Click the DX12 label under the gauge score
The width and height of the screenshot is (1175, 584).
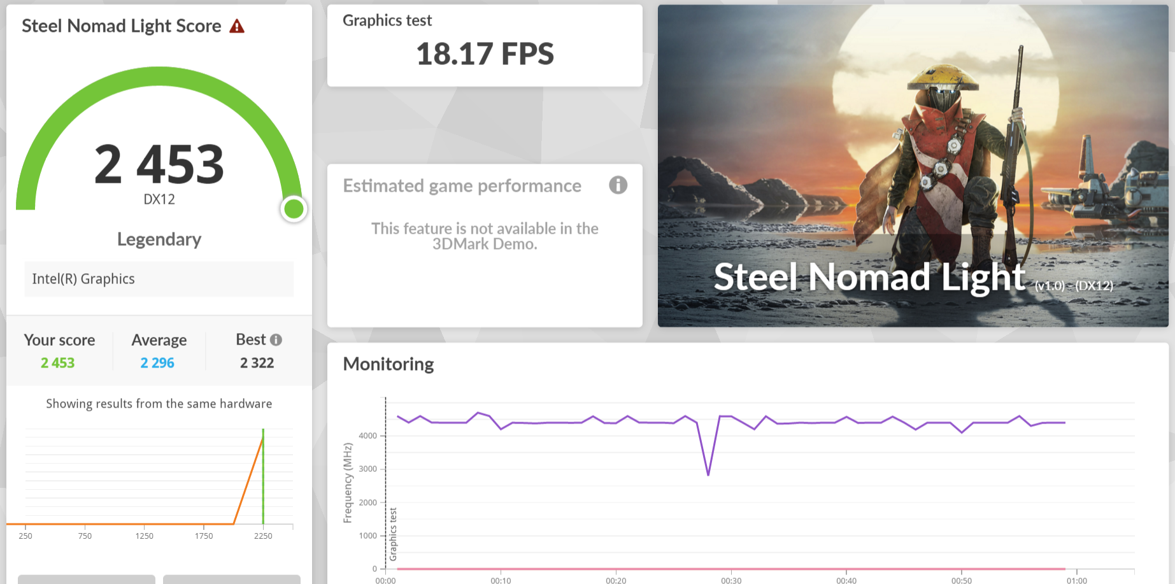click(159, 199)
